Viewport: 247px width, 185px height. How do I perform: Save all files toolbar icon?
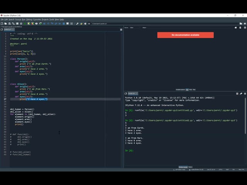click(14, 24)
